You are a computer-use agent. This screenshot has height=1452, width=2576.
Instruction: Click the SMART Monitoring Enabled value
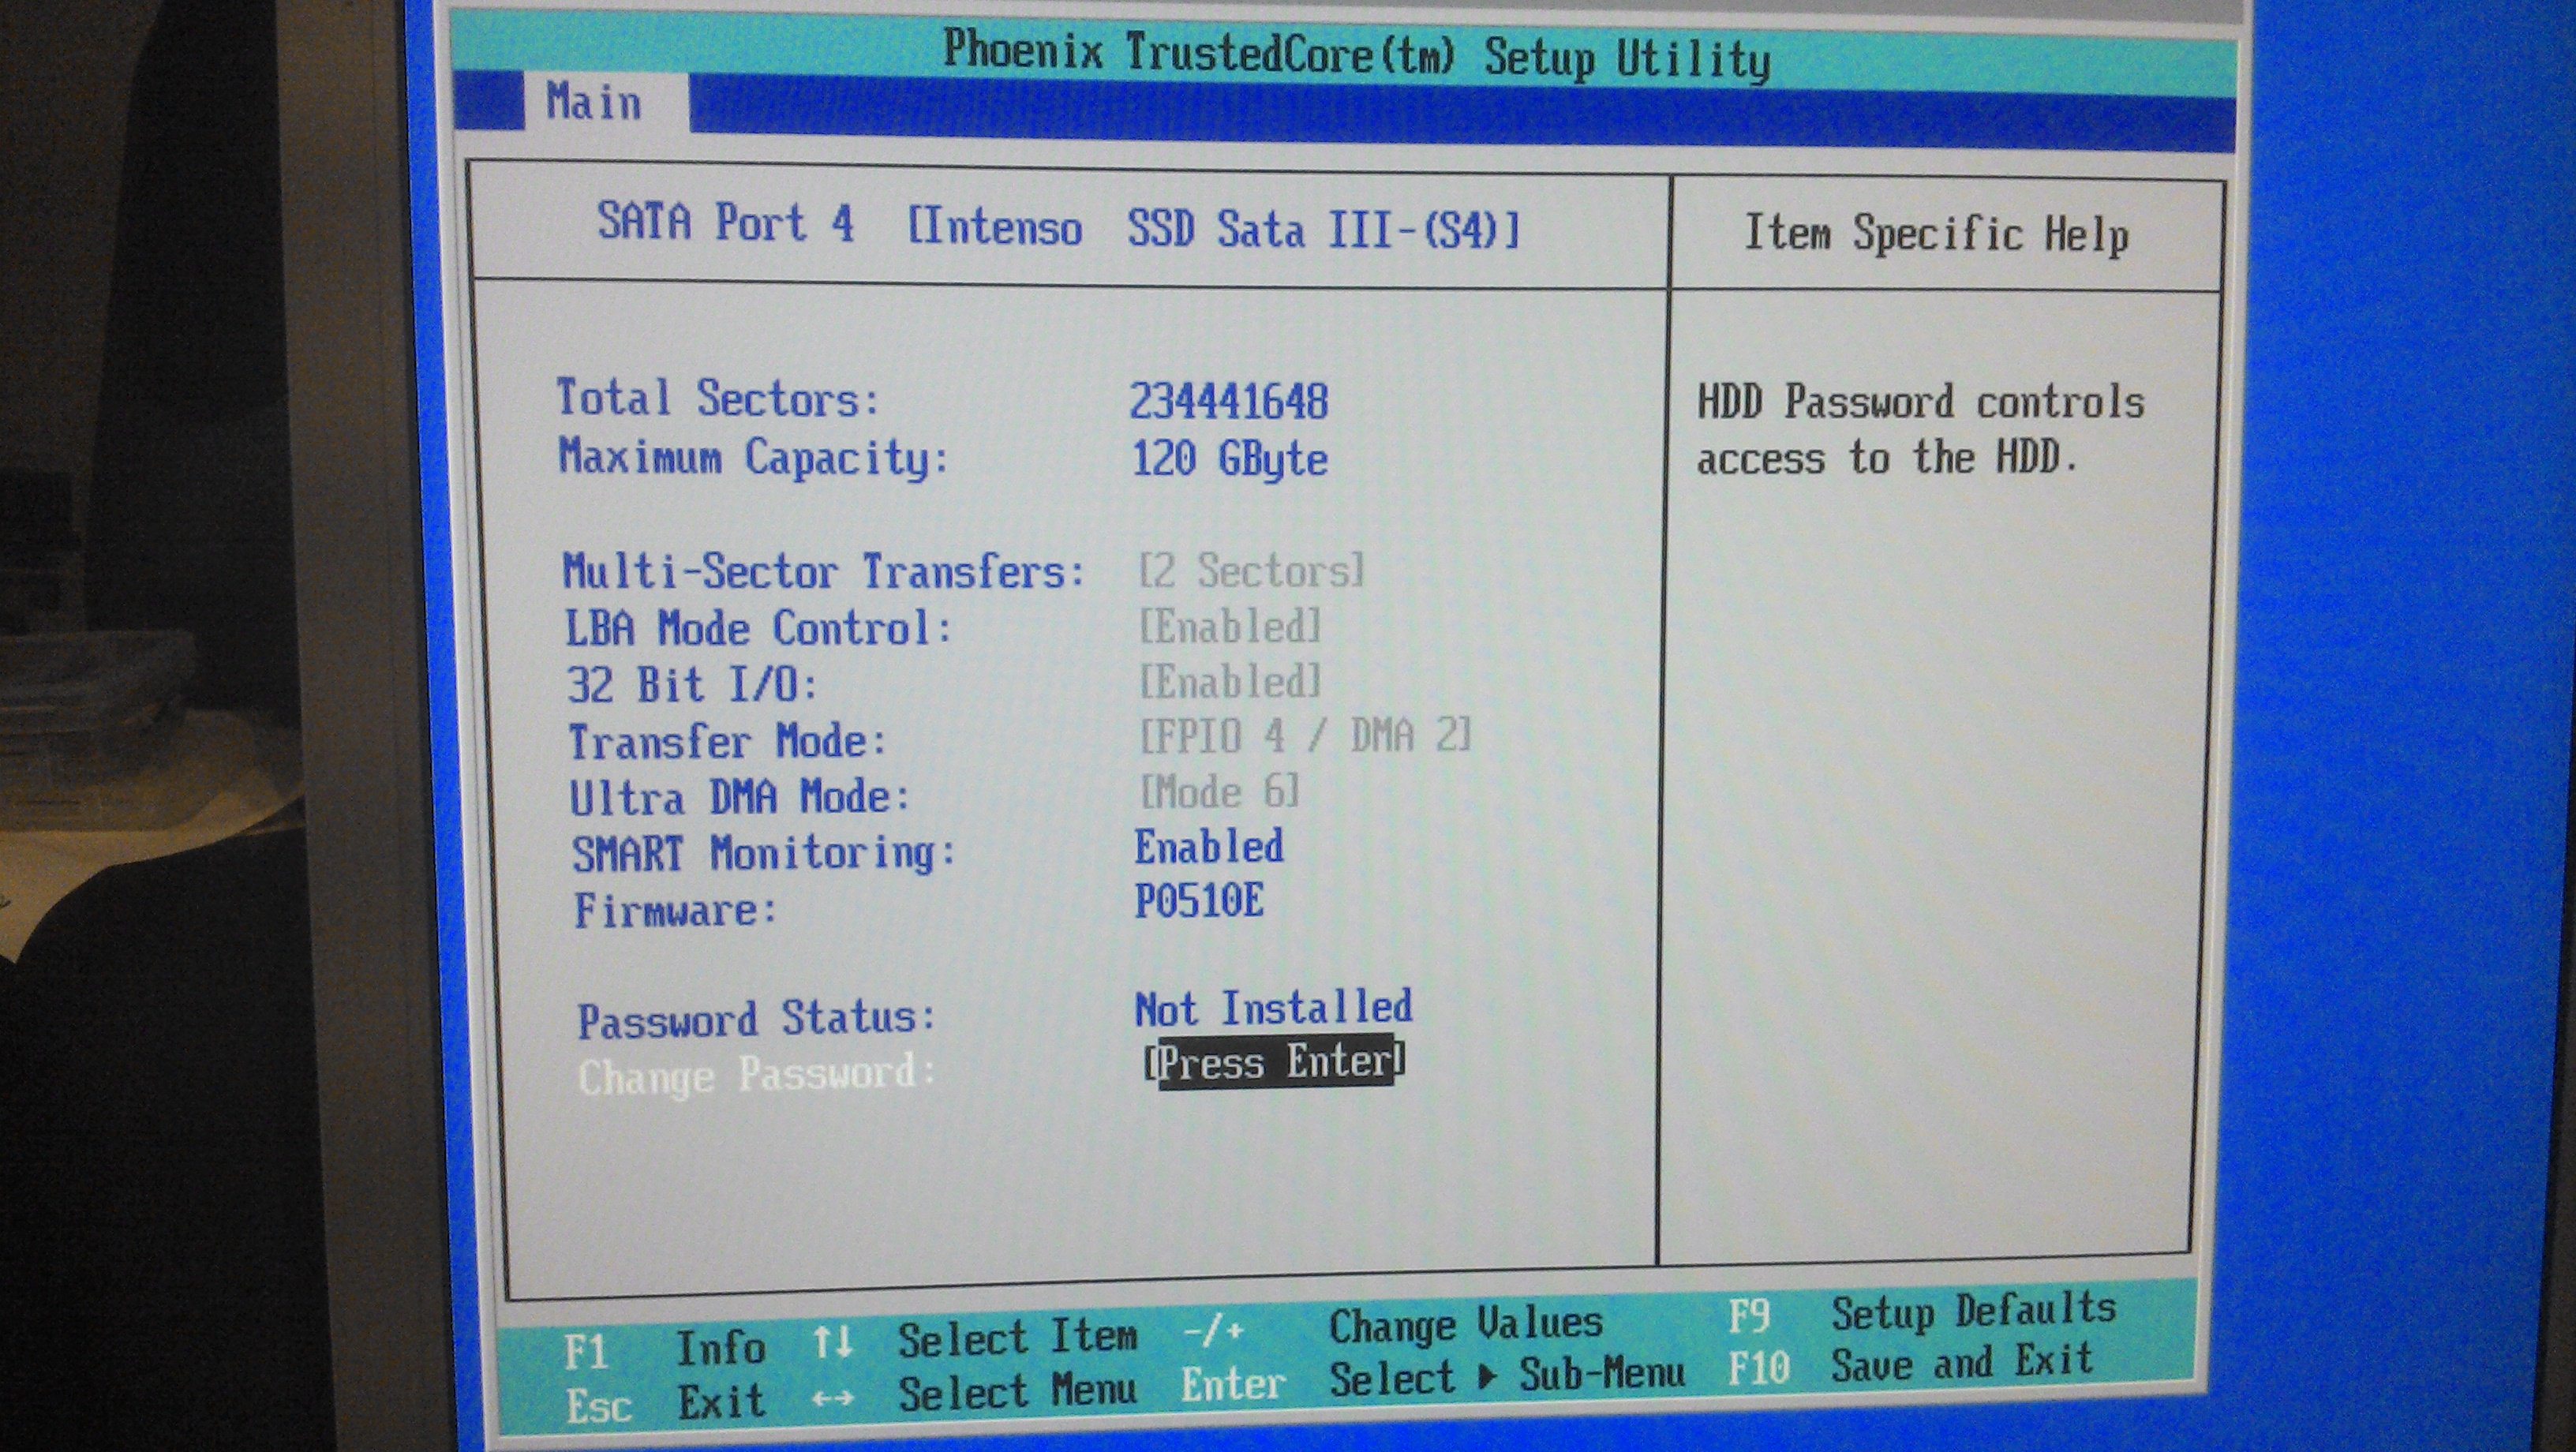click(1209, 847)
